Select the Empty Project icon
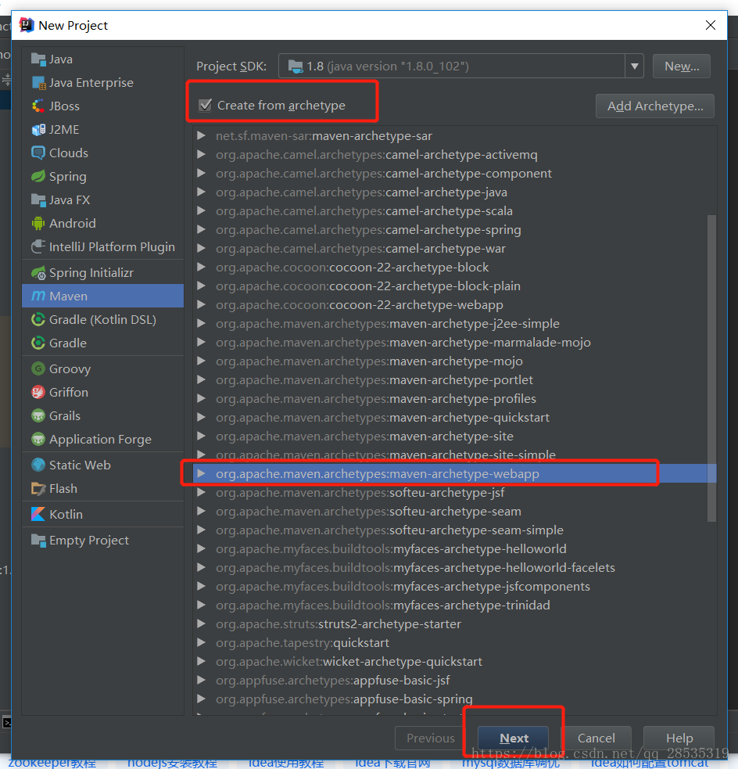This screenshot has width=738, height=769. (38, 540)
